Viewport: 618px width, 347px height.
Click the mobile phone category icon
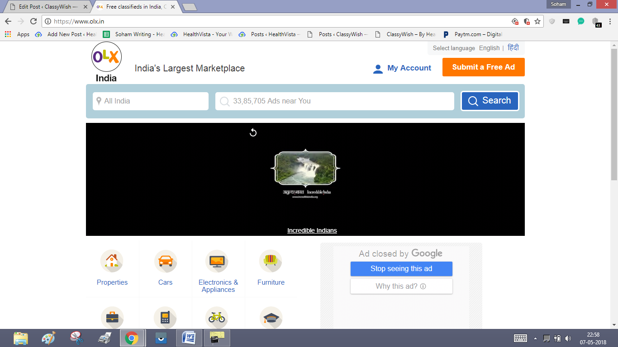(165, 318)
